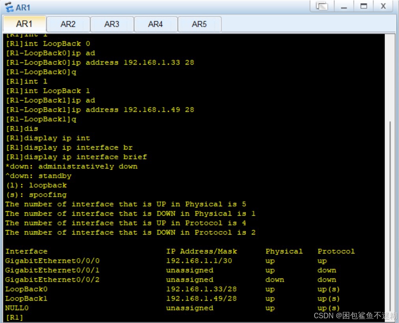The width and height of the screenshot is (399, 323).
Task: Click the LoopBack0 interface name
Action: 26,289
